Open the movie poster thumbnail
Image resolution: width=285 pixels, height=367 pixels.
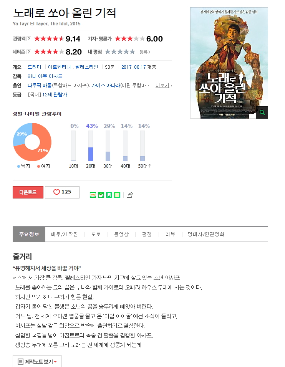[229, 63]
